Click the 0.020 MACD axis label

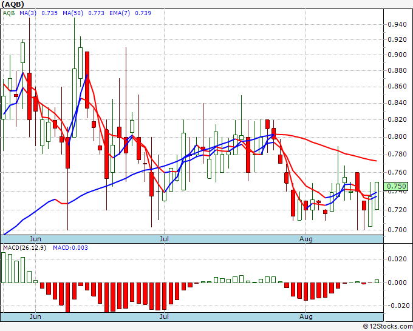(397, 259)
